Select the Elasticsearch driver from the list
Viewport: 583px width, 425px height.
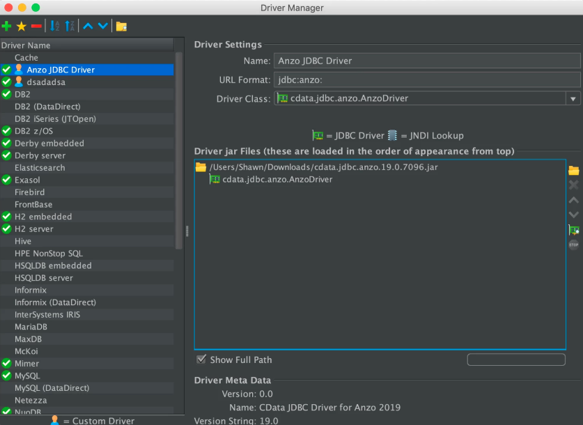(x=40, y=167)
